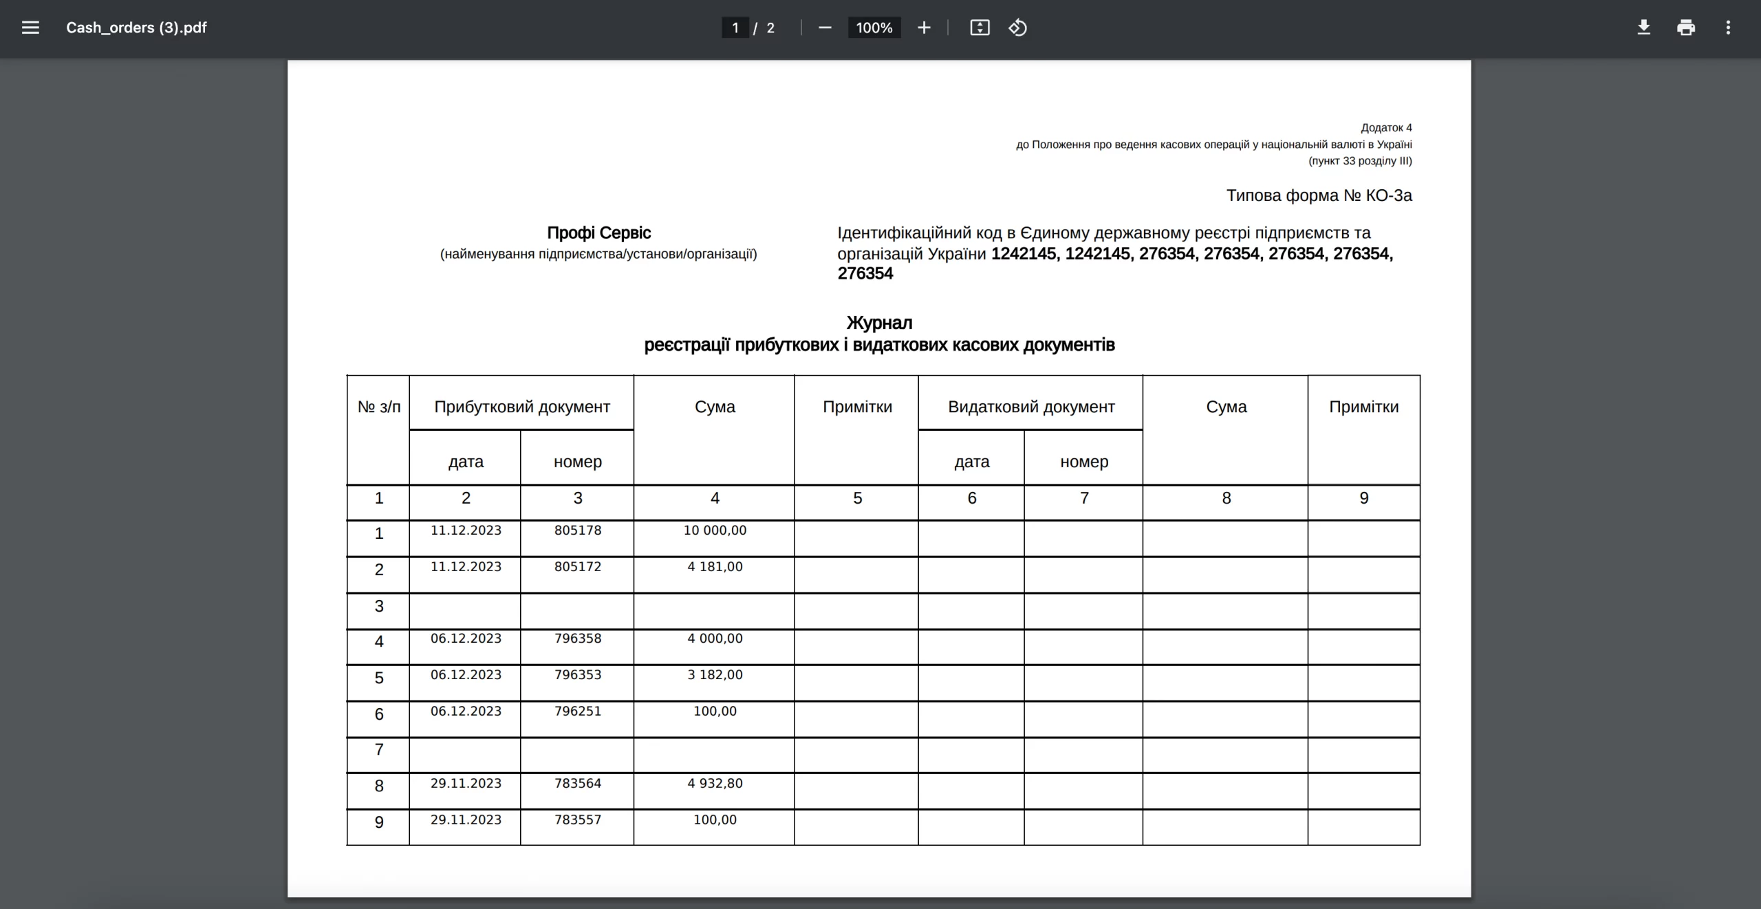Viewport: 1761px width, 909px height.
Task: Zoom out with the minus icon
Action: (825, 28)
